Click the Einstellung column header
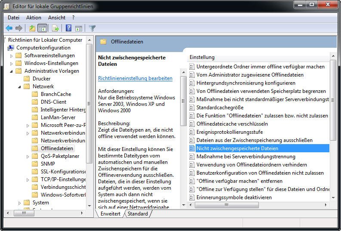Viewport: 341px width, 231px height. coord(258,57)
